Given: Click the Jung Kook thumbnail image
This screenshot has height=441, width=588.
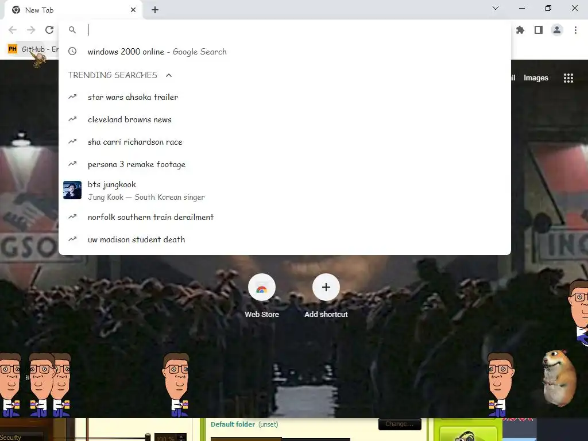Looking at the screenshot, I should (x=72, y=190).
